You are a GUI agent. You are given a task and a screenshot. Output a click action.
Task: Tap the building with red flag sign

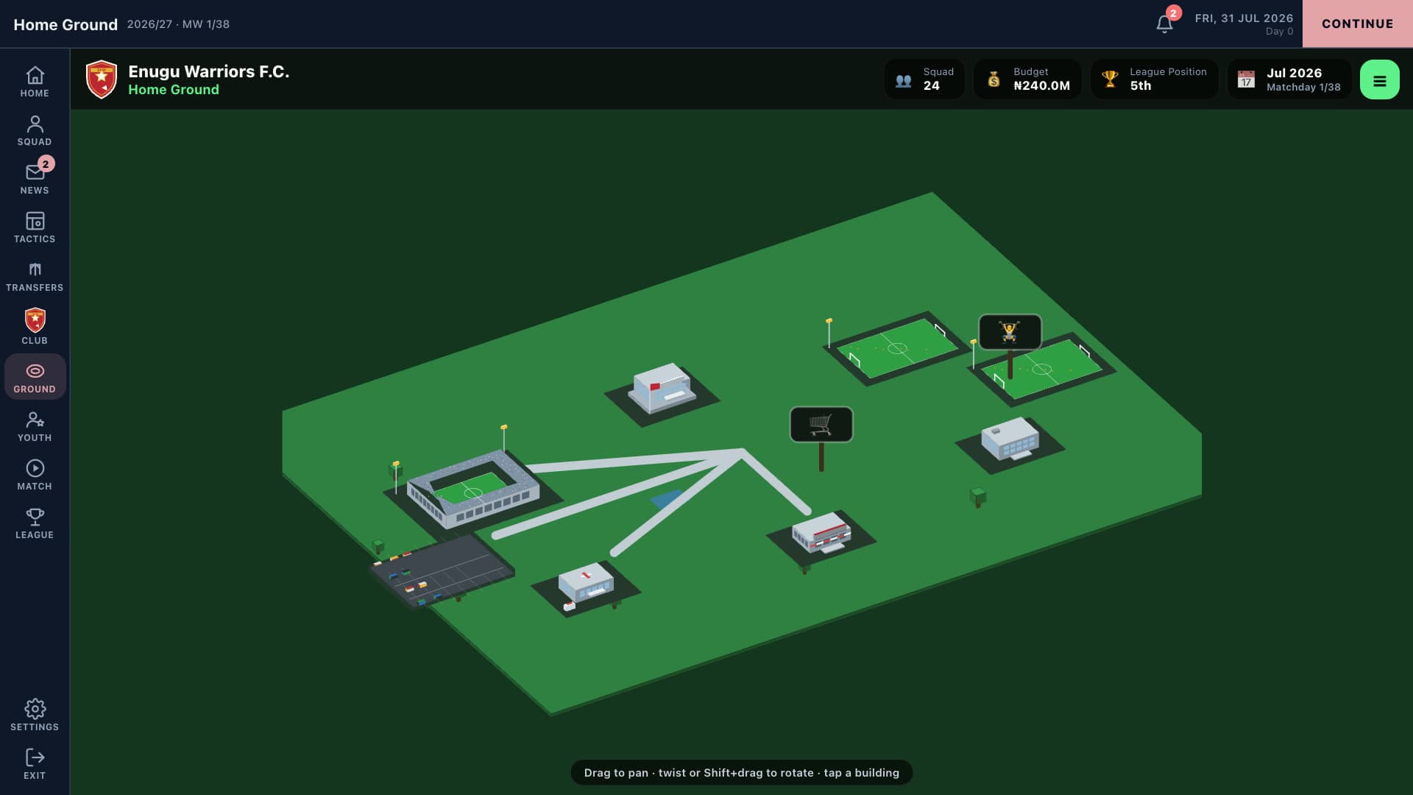pyautogui.click(x=661, y=387)
